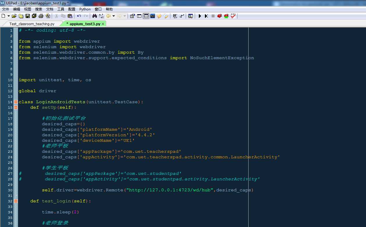This screenshot has width=366, height=227.
Task: Open the 文档 menu
Action: [50, 9]
